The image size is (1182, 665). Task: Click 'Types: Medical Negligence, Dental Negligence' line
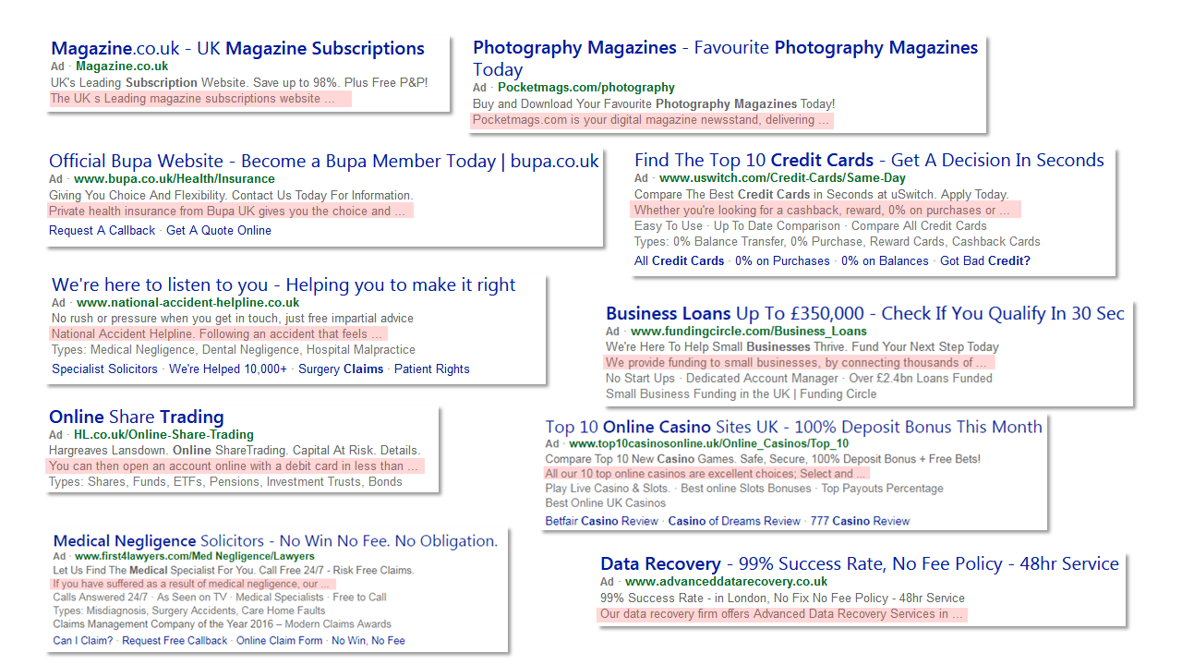[x=234, y=351]
